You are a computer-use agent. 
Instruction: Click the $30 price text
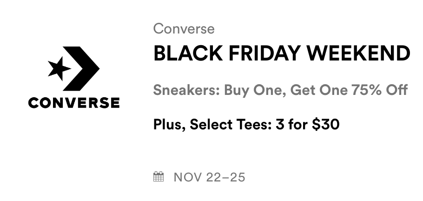click(325, 125)
